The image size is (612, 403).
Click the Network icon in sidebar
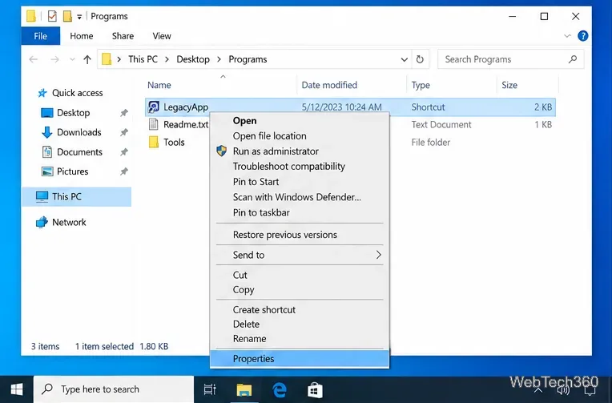(42, 222)
